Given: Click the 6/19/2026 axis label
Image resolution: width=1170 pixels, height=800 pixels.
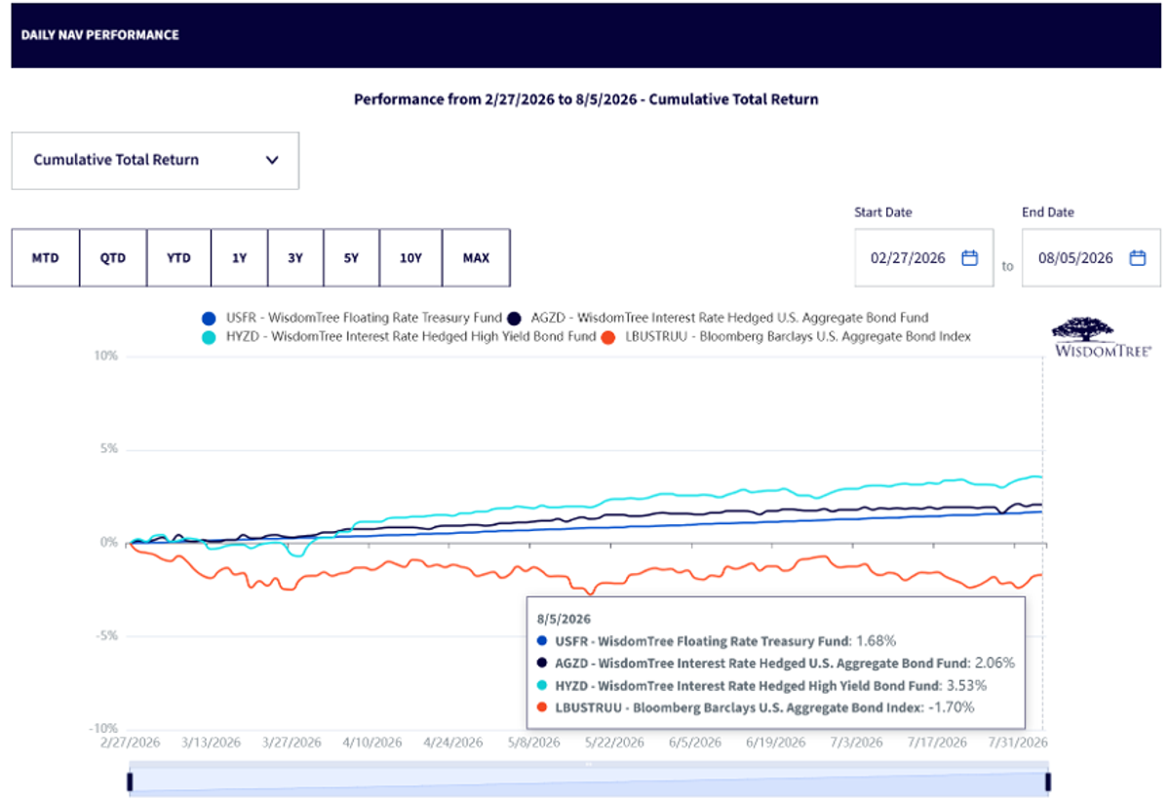Looking at the screenshot, I should pyautogui.click(x=776, y=743).
